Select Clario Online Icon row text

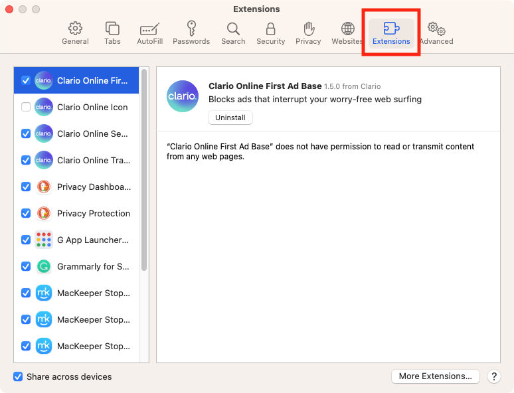click(x=92, y=107)
